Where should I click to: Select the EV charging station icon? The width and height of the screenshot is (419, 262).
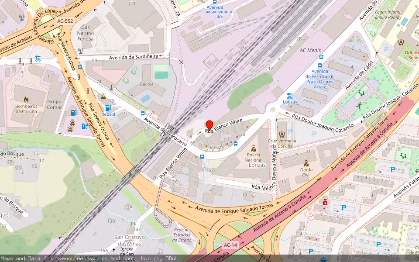tap(85, 126)
